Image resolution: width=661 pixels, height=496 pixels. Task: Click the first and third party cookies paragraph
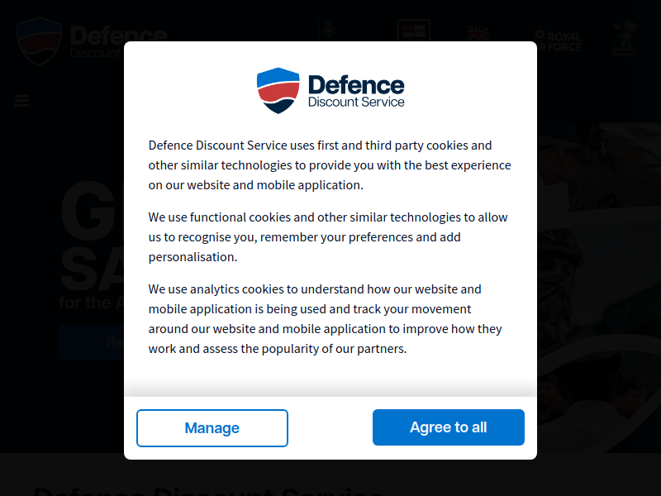(330, 165)
